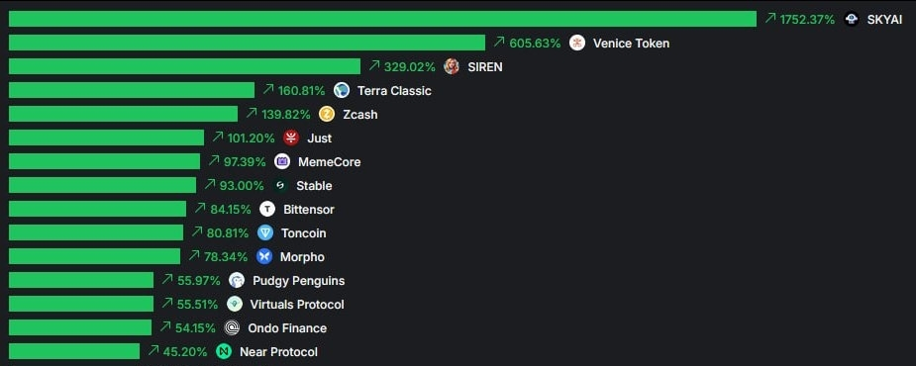The image size is (916, 366).
Task: Click the 160.81% Terra Classic percentage
Action: coord(301,90)
